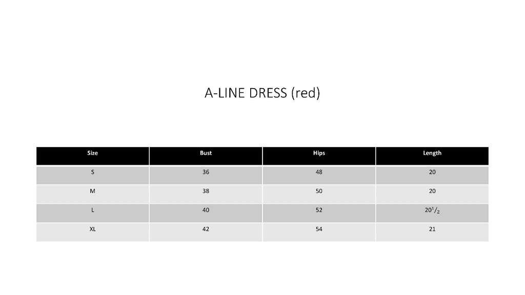
Task: Click bust value 40
Action: 206,210
